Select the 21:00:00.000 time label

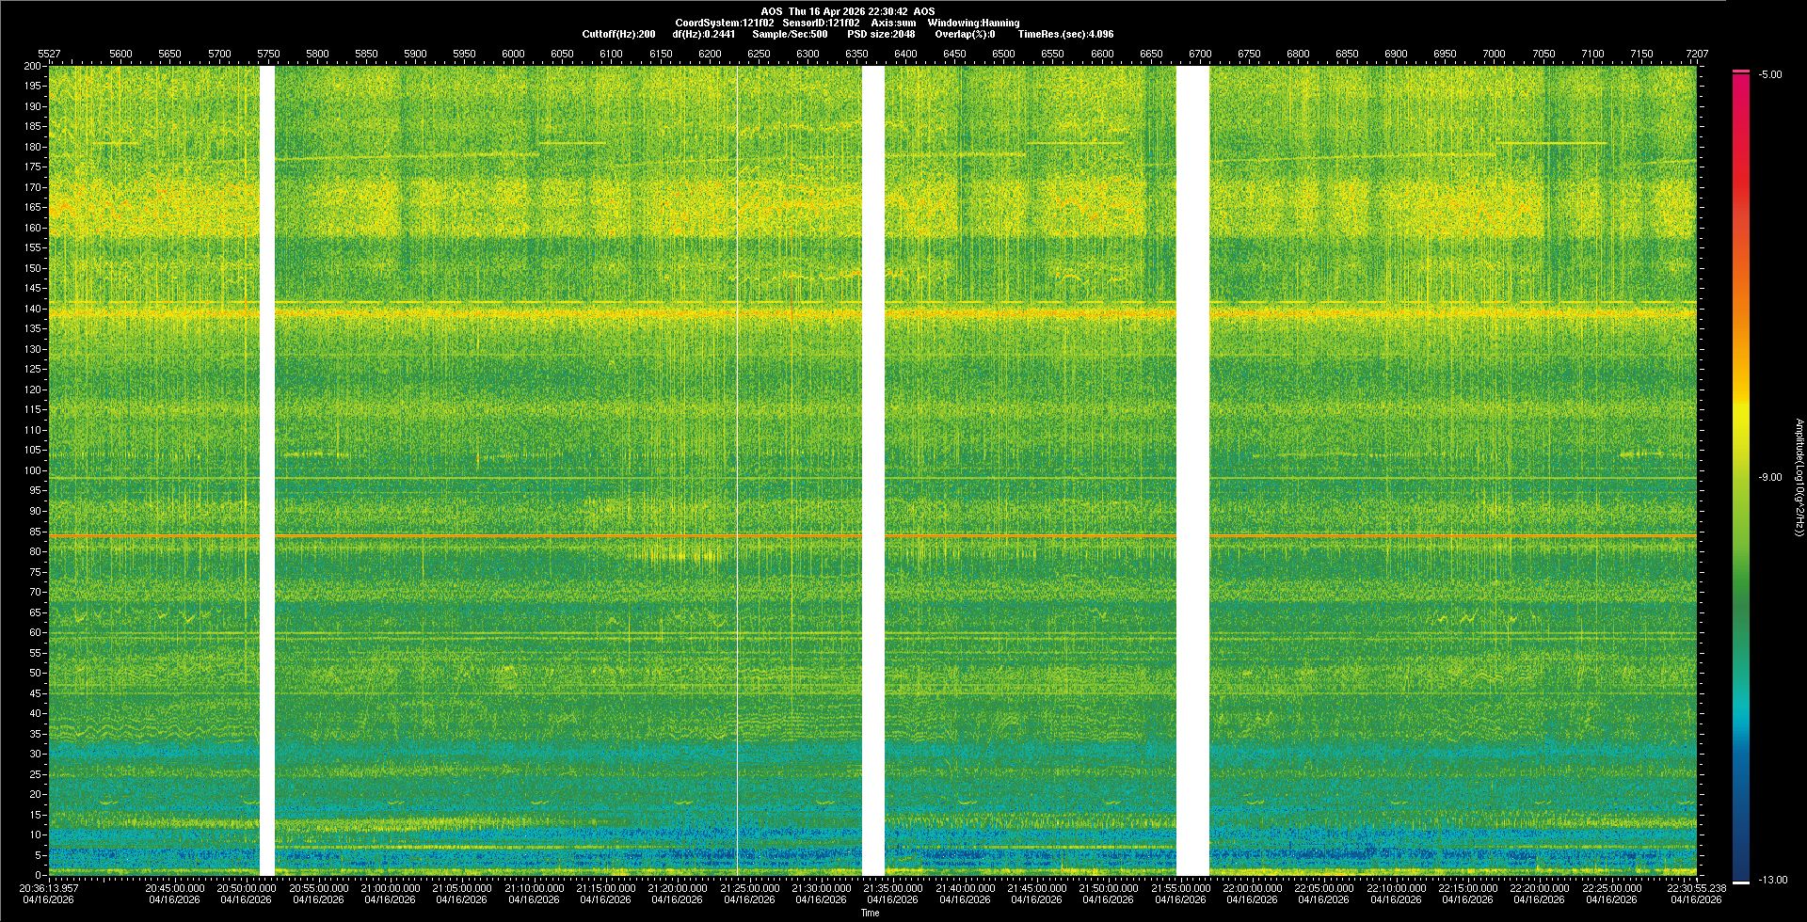[391, 887]
